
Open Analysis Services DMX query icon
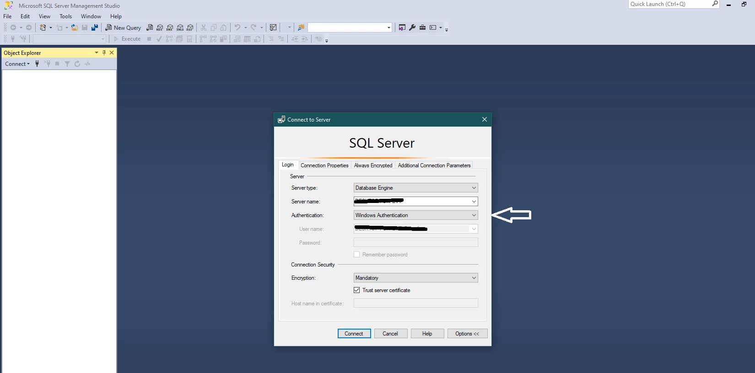click(x=170, y=27)
